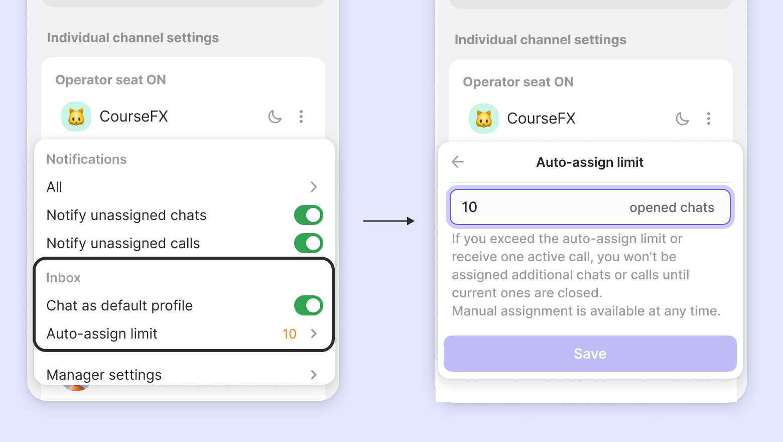
Task: Go back using the Auto-assign limit arrow
Action: (458, 162)
